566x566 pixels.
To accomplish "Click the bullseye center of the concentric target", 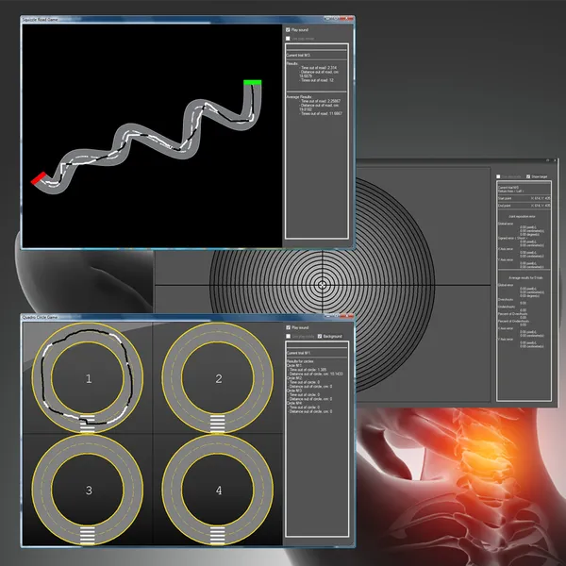I will (x=322, y=285).
